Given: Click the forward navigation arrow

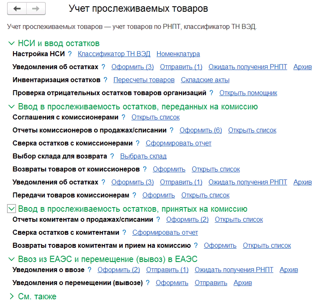Looking at the screenshot, I should [36, 9].
